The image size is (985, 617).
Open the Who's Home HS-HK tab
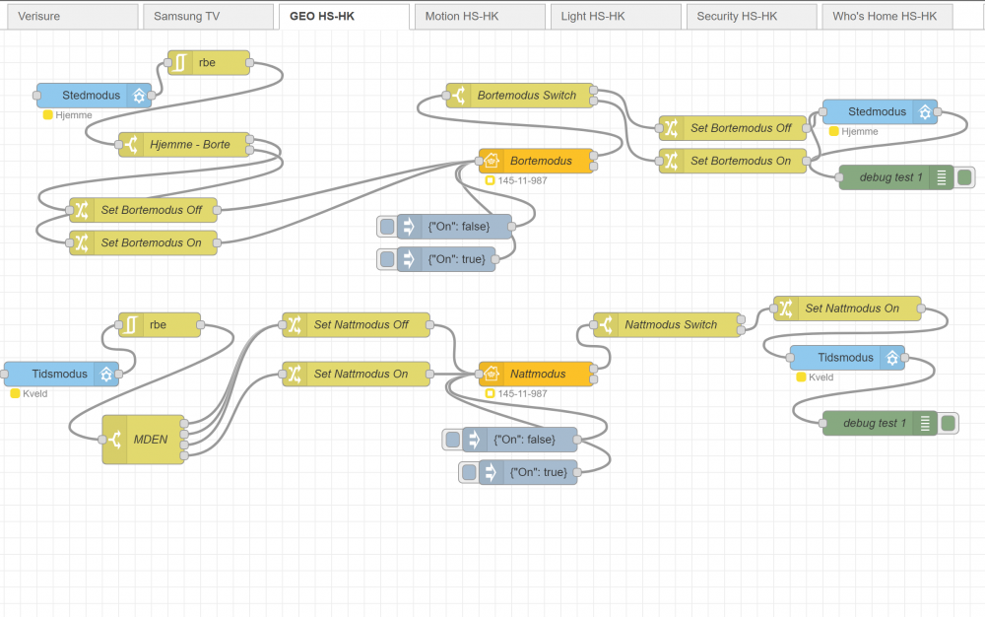point(884,17)
